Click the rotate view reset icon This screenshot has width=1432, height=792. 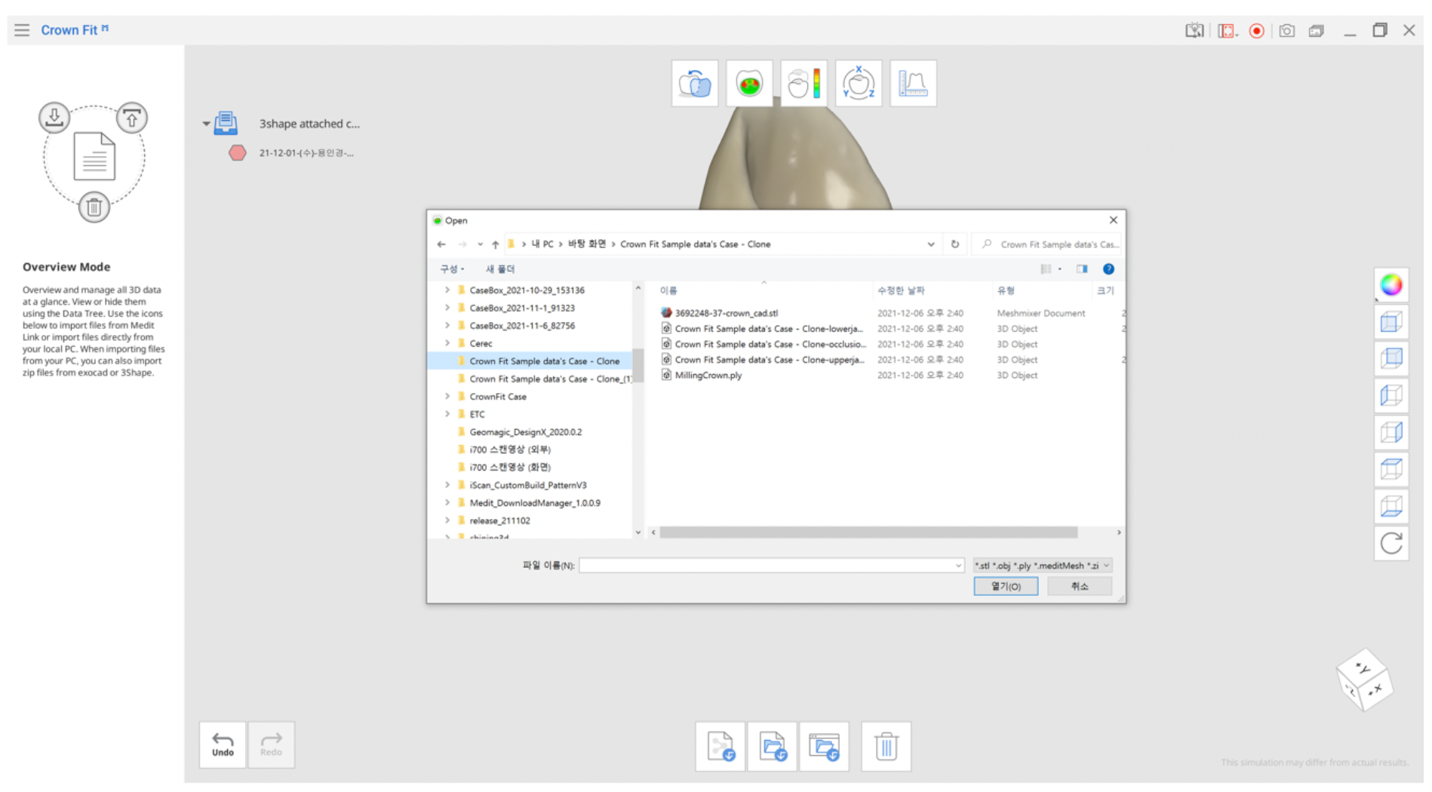coord(1391,543)
